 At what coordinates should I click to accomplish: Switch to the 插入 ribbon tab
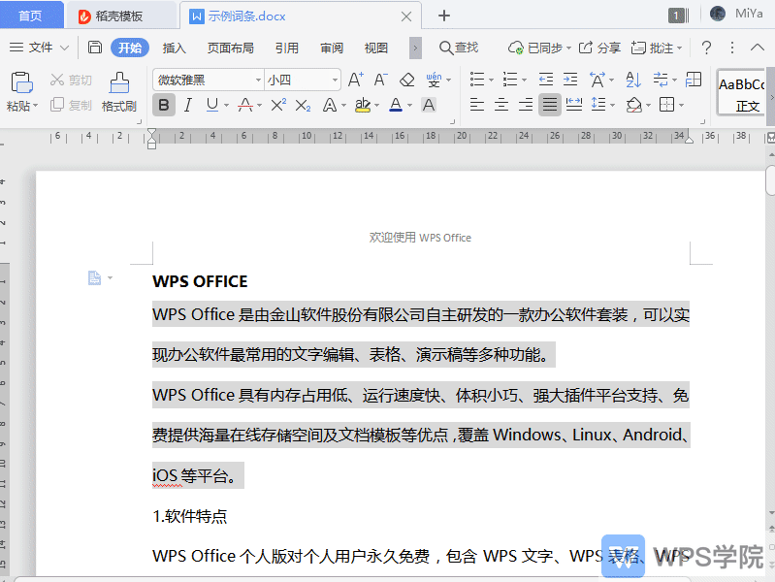174,48
